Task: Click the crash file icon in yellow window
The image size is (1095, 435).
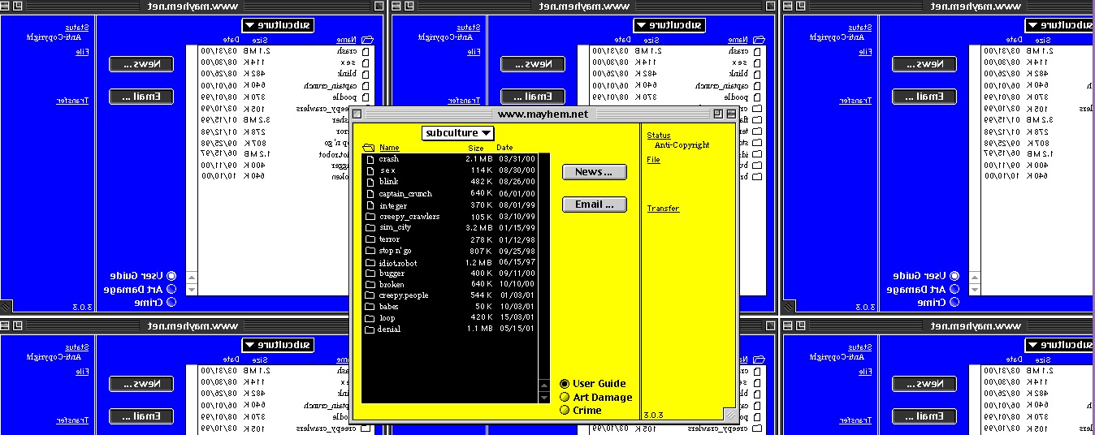Action: [x=370, y=159]
